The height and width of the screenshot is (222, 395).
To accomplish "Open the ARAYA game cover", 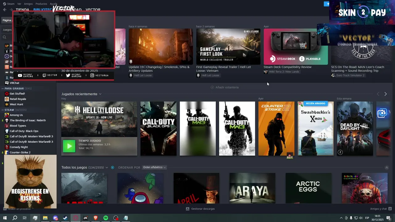I will [x=252, y=188].
